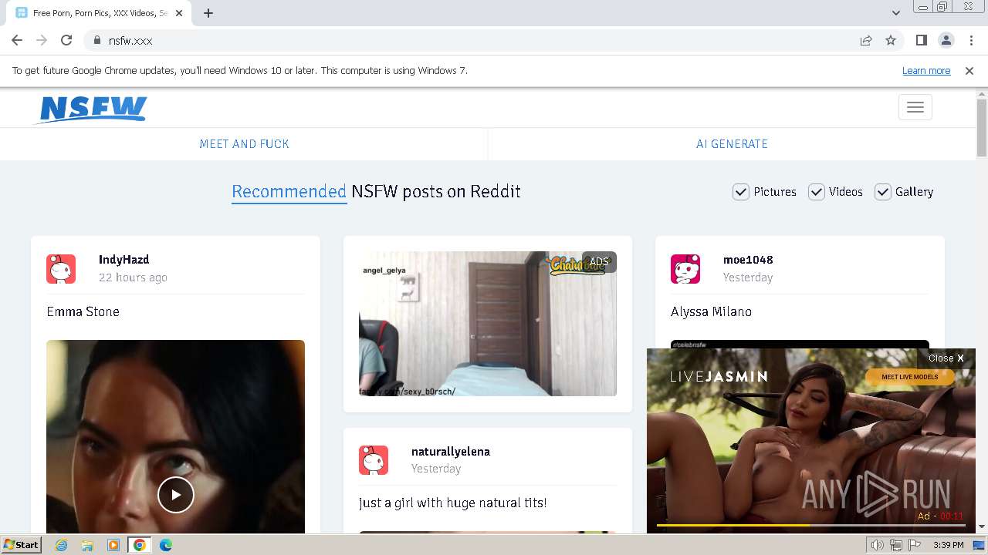Open the Action Center flag icon
Viewport: 988px width, 555px height.
click(x=915, y=545)
